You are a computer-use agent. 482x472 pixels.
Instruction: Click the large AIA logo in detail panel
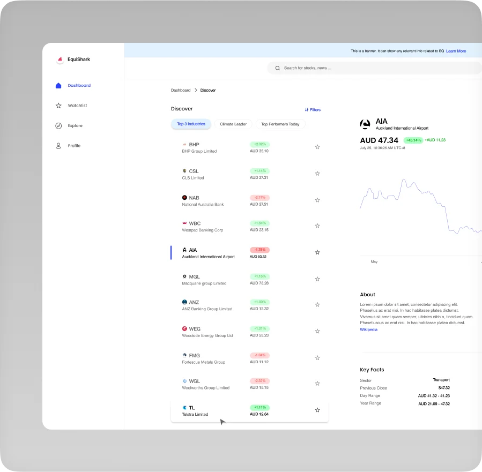click(365, 124)
